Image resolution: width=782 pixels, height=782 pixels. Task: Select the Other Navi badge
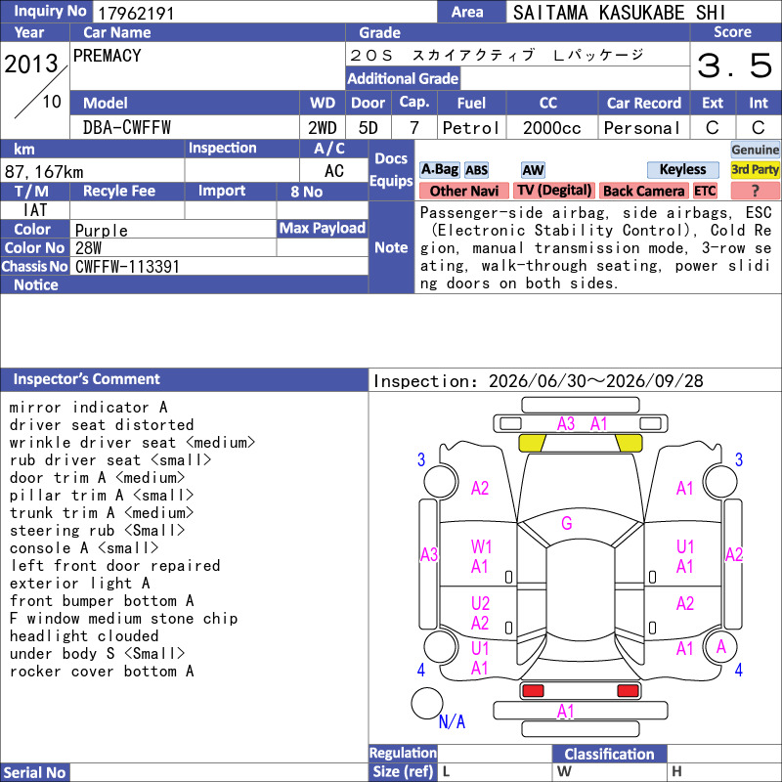463,191
